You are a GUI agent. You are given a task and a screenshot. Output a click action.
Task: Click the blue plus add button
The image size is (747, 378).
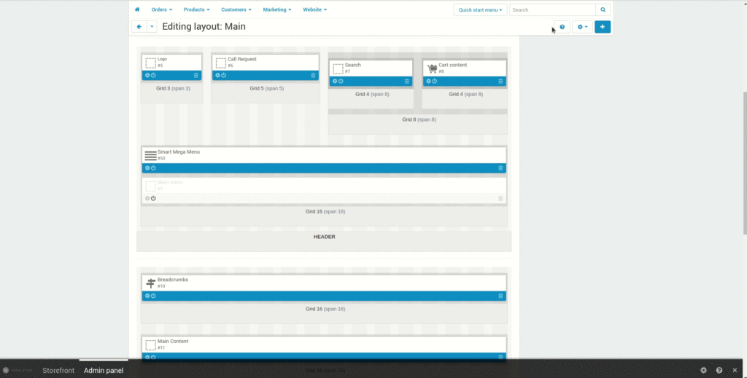click(x=603, y=27)
